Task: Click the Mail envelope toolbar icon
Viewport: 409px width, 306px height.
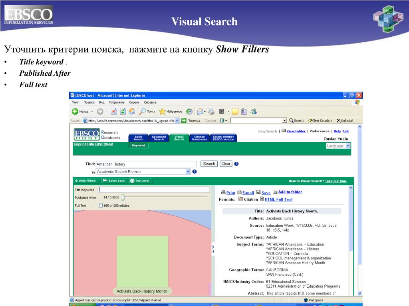Action: tap(200, 112)
